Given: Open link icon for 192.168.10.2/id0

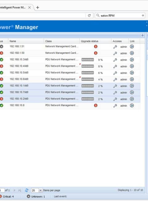Looking at the screenshot, I should [x=132, y=99].
